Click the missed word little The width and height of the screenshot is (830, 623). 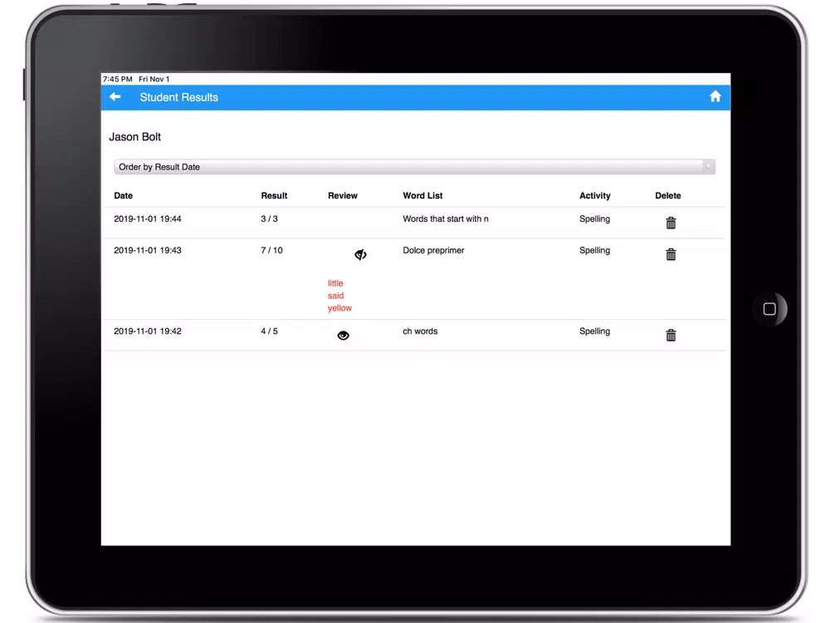(x=335, y=283)
